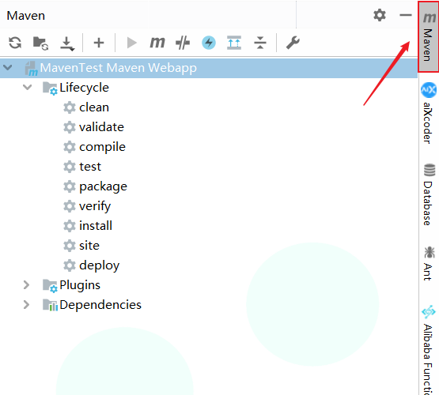Select the deploy lifecycle phase

(209, 265)
